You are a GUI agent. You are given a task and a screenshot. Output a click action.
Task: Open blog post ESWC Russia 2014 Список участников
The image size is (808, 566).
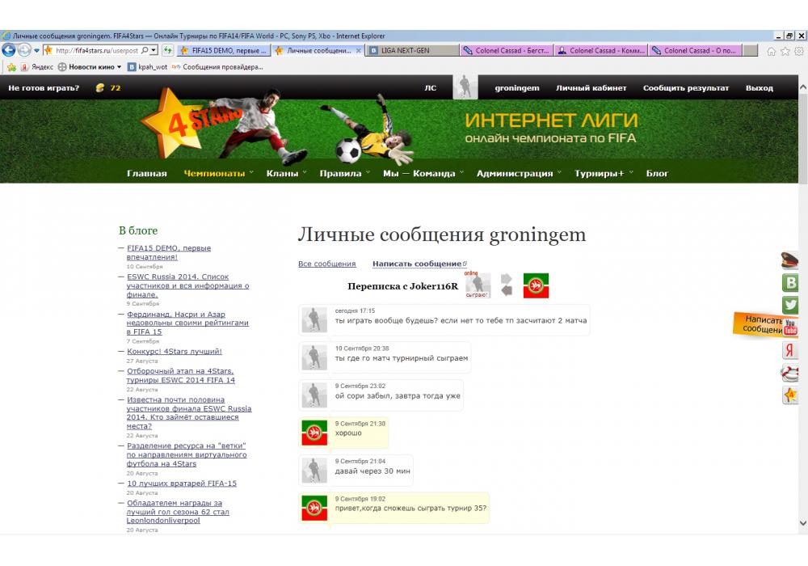click(x=187, y=285)
